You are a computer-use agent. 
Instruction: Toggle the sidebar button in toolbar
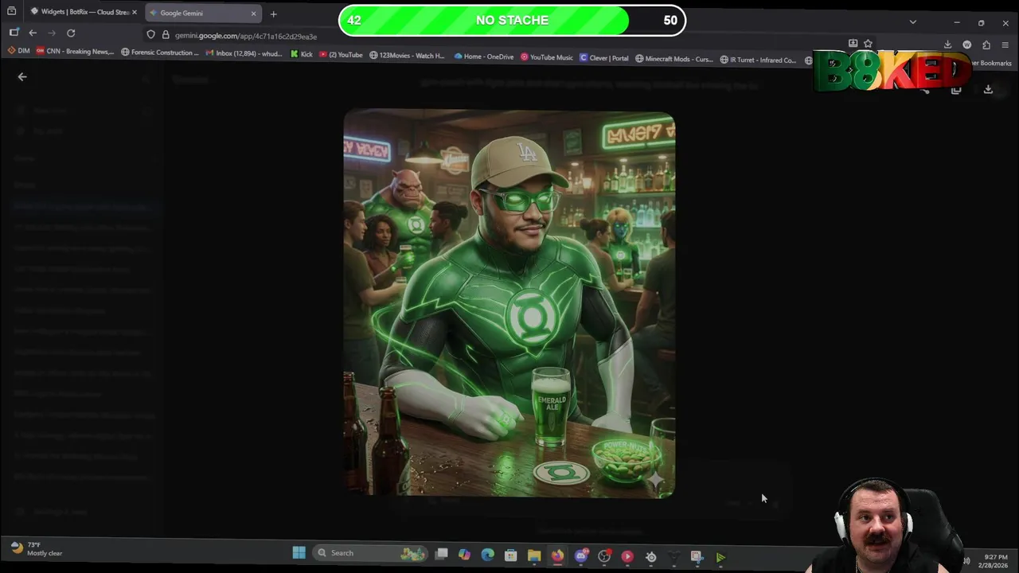(x=14, y=33)
